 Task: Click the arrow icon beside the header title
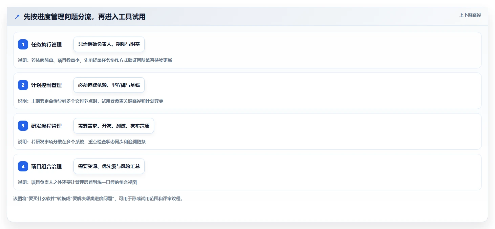(x=17, y=17)
